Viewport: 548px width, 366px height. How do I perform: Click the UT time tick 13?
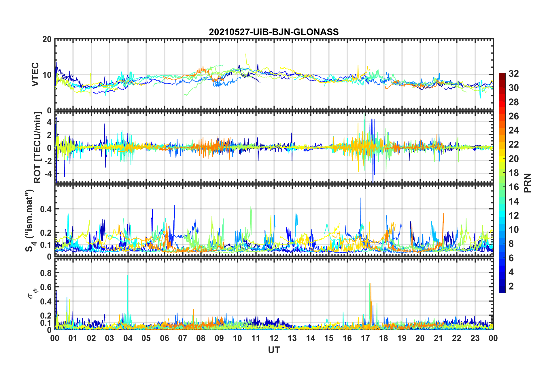[292, 338]
